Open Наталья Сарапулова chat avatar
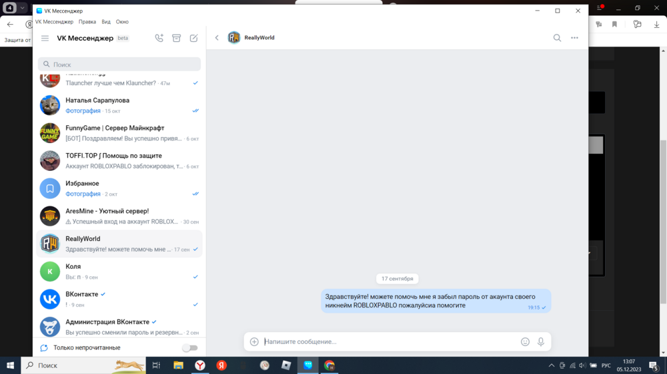Viewport: 667px width, 374px height. (50, 105)
